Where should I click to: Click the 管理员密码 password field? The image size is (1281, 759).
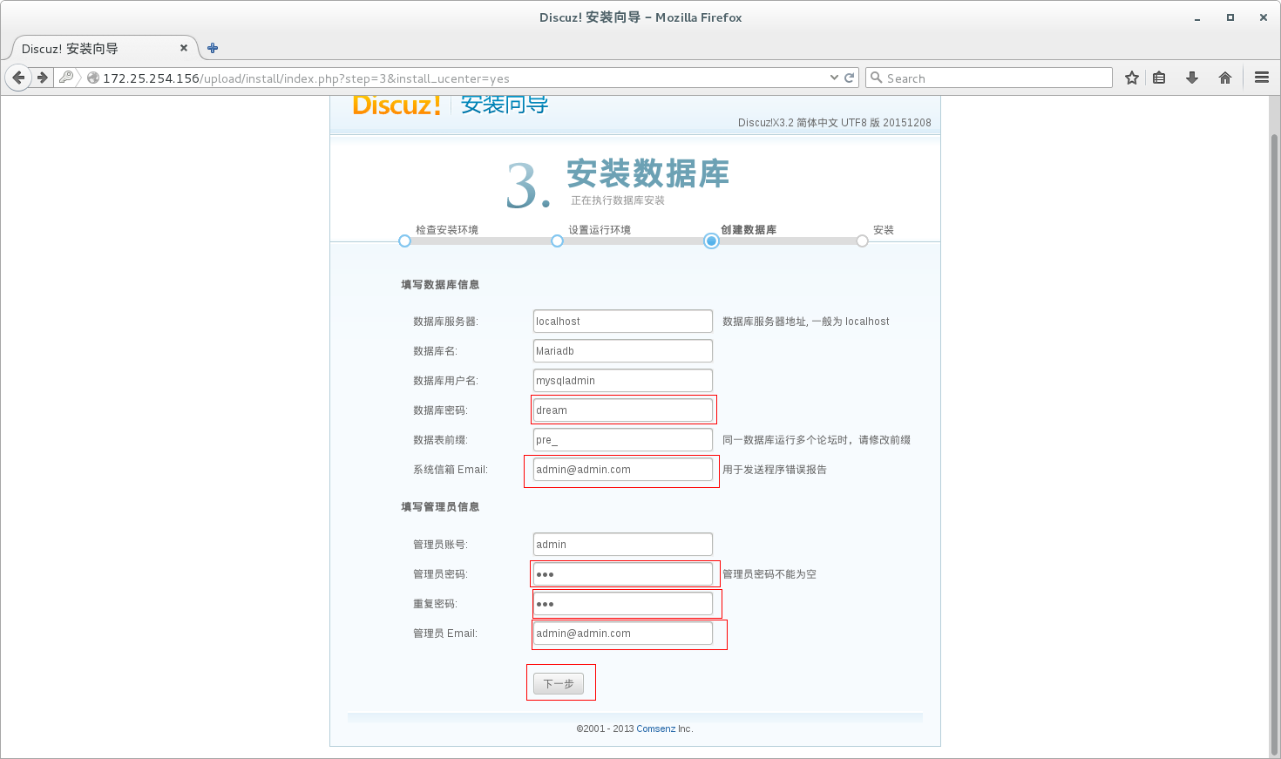623,574
